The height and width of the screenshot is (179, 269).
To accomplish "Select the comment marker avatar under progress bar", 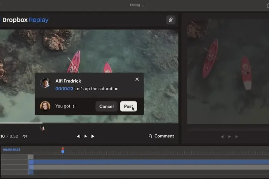I will [x=42, y=128].
